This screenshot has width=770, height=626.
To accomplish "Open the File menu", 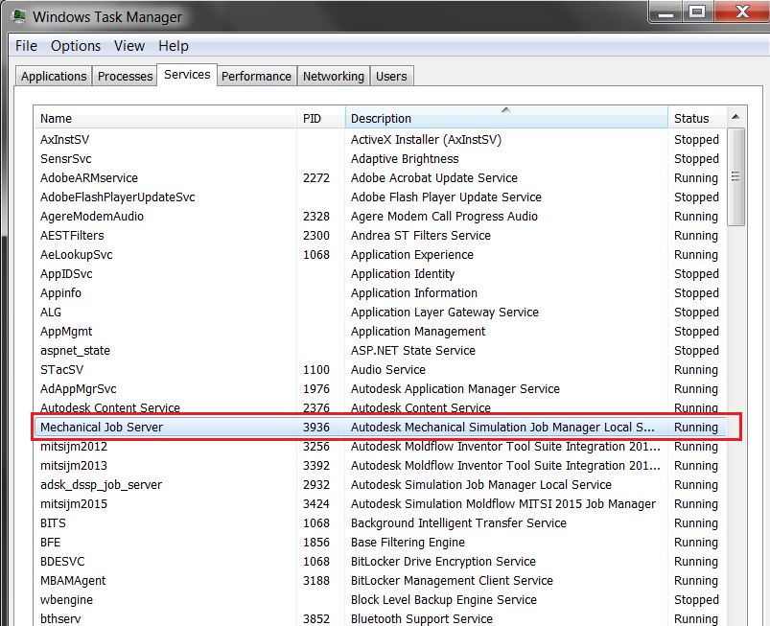I will 25,46.
